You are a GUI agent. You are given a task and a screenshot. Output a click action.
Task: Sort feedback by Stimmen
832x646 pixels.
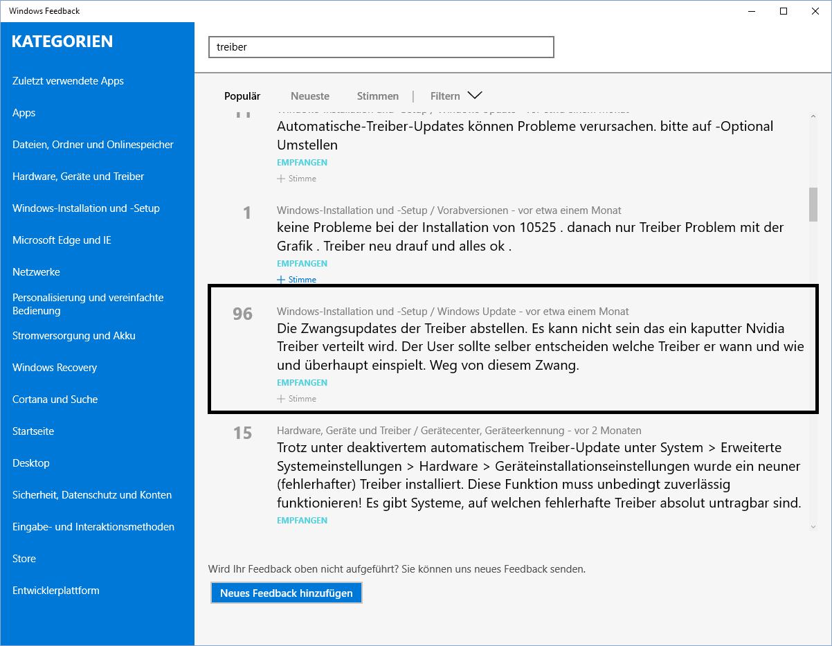click(x=378, y=96)
